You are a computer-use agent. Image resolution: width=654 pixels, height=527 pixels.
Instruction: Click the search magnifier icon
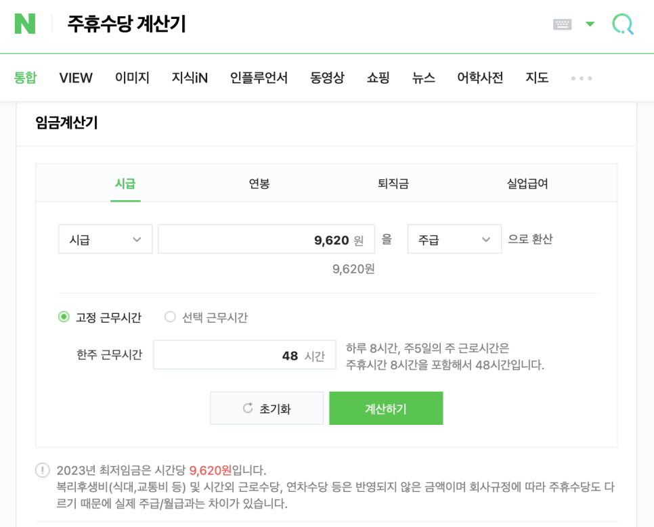click(x=623, y=24)
